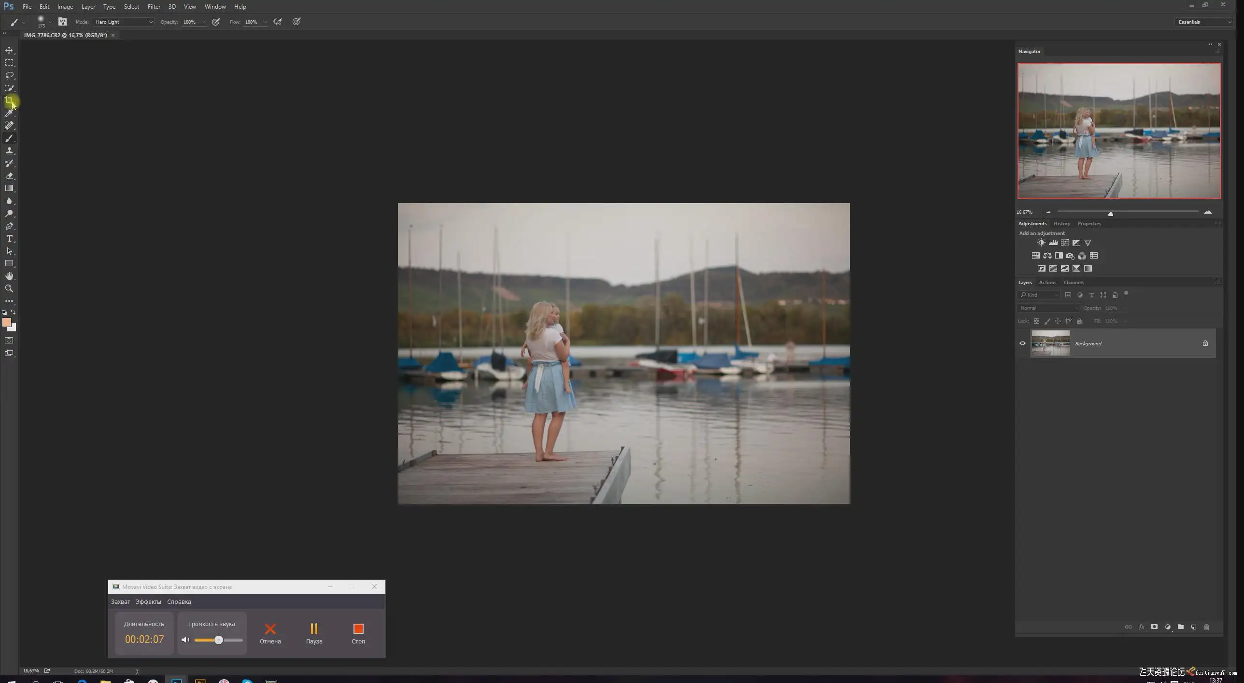Image resolution: width=1244 pixels, height=683 pixels.
Task: Toggle airbrush mode in options bar
Action: (278, 22)
